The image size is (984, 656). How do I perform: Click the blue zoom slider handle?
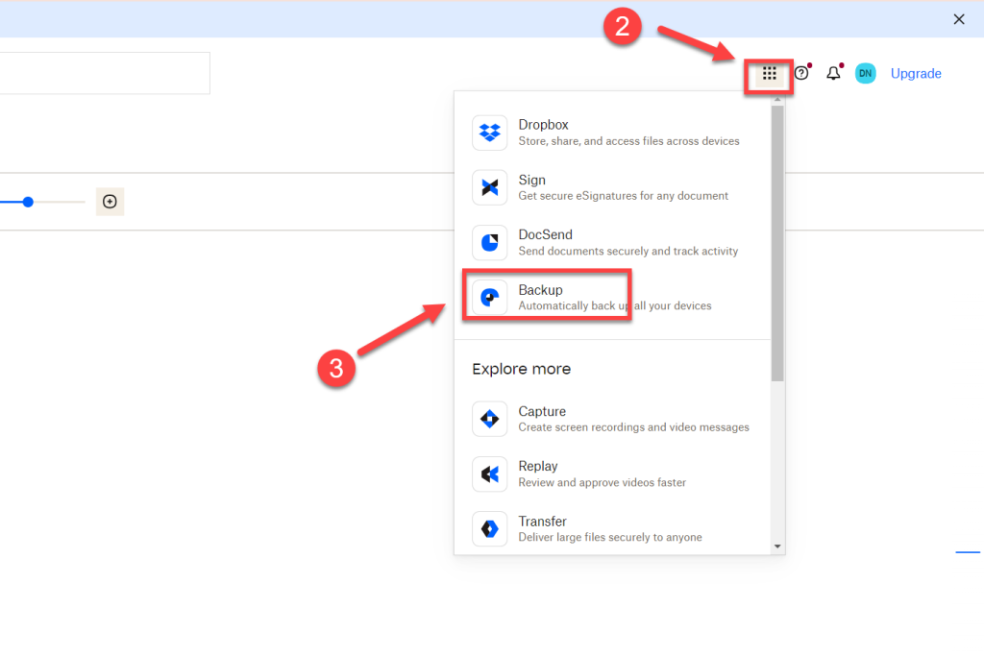pos(28,202)
